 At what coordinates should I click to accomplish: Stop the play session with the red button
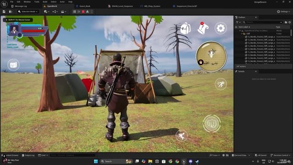[x=83, y=11]
